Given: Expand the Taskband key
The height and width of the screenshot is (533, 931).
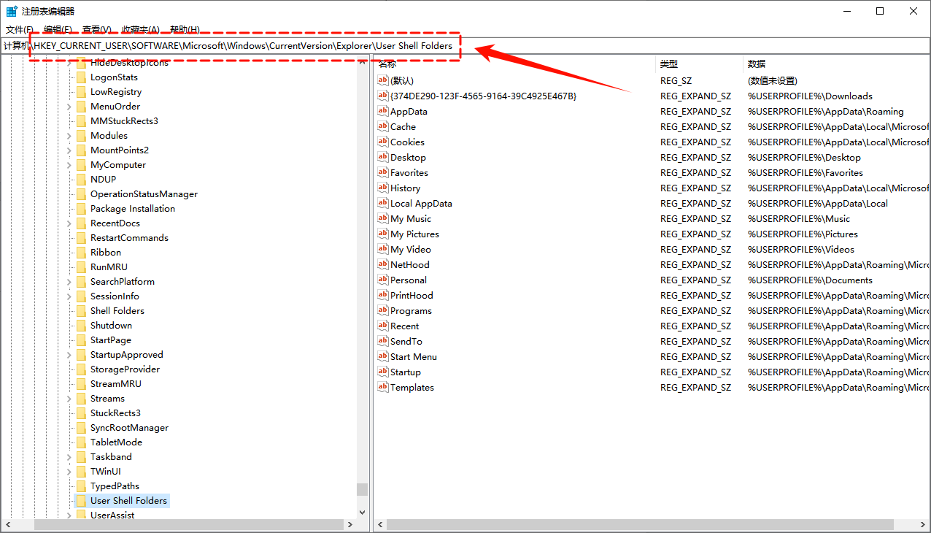Looking at the screenshot, I should [69, 457].
